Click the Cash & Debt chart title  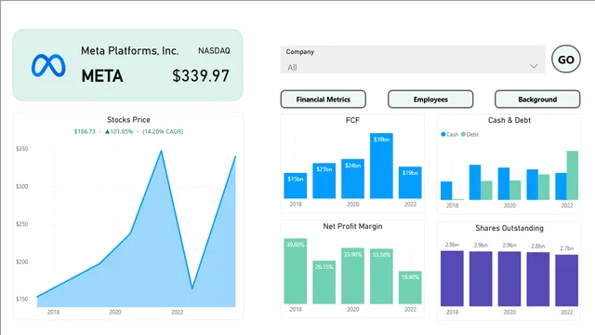(x=509, y=120)
